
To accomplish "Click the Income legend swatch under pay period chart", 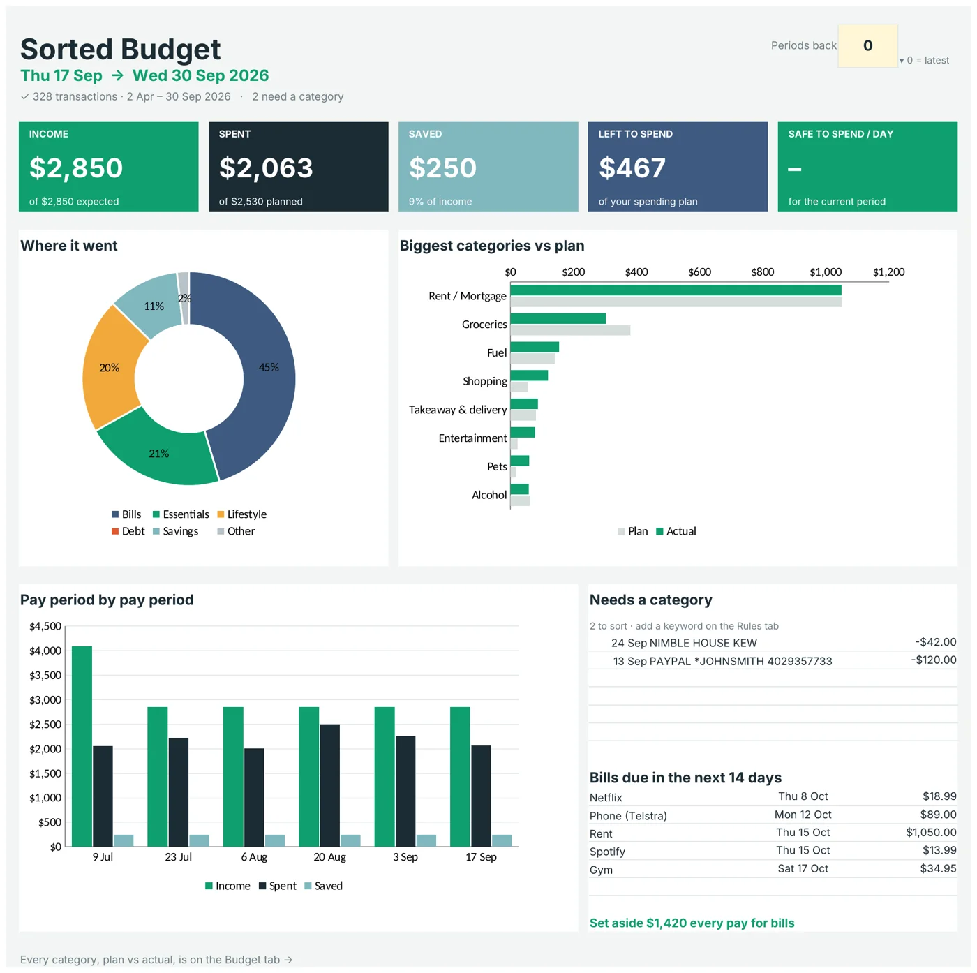I will (209, 886).
